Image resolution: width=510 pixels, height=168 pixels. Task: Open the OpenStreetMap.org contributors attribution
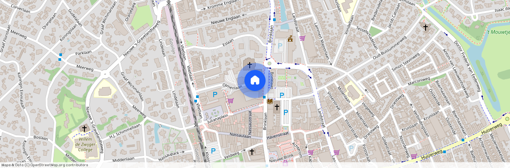click(x=44, y=165)
